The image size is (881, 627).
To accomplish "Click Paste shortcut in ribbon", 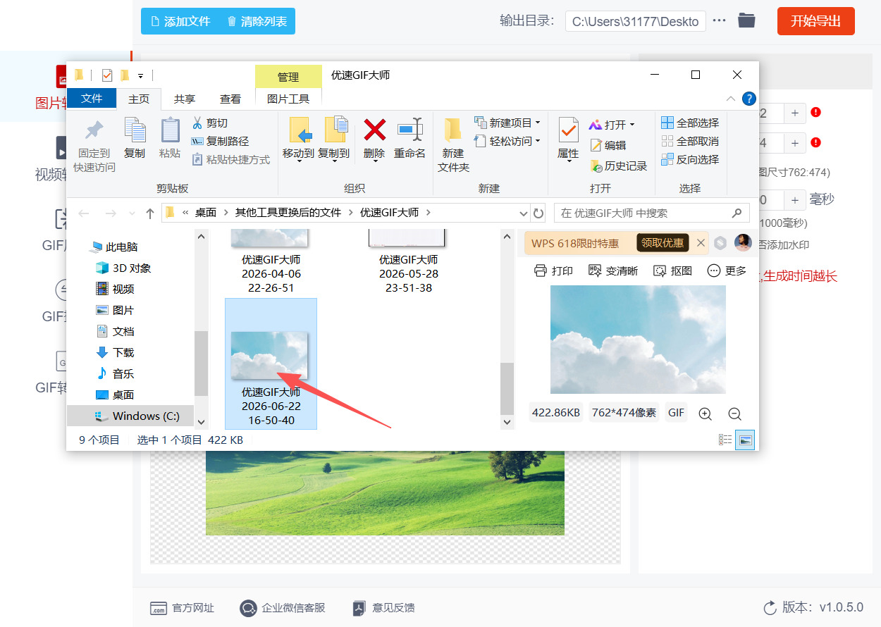I will 230,159.
